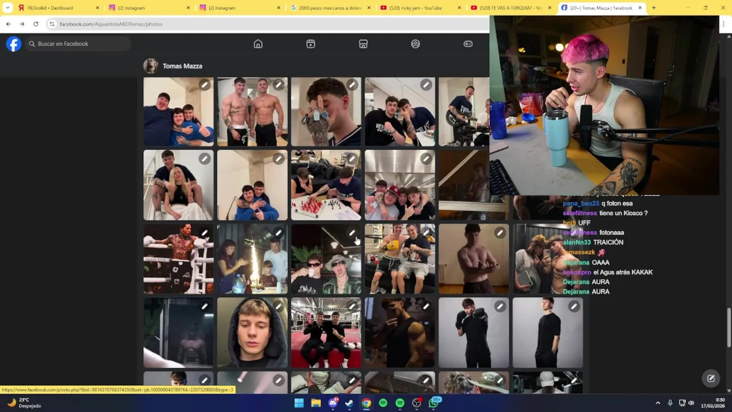Edit the tattooed hand covering face photo
The height and width of the screenshot is (412, 732).
352,85
